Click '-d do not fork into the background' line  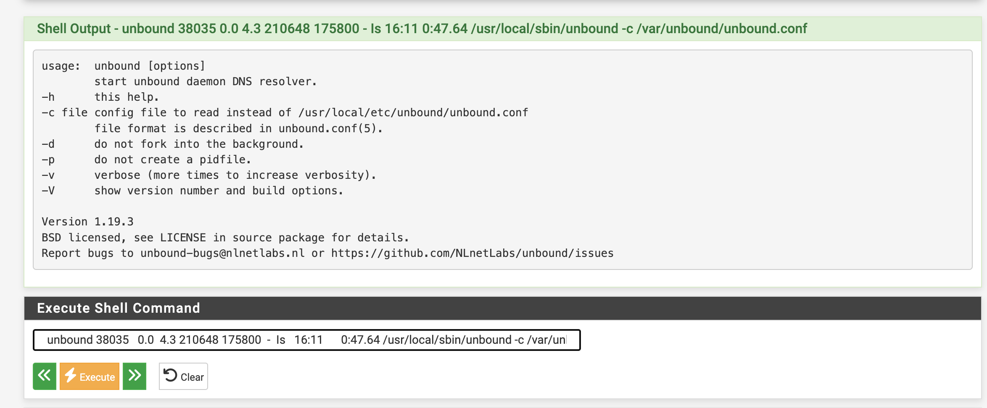[172, 144]
